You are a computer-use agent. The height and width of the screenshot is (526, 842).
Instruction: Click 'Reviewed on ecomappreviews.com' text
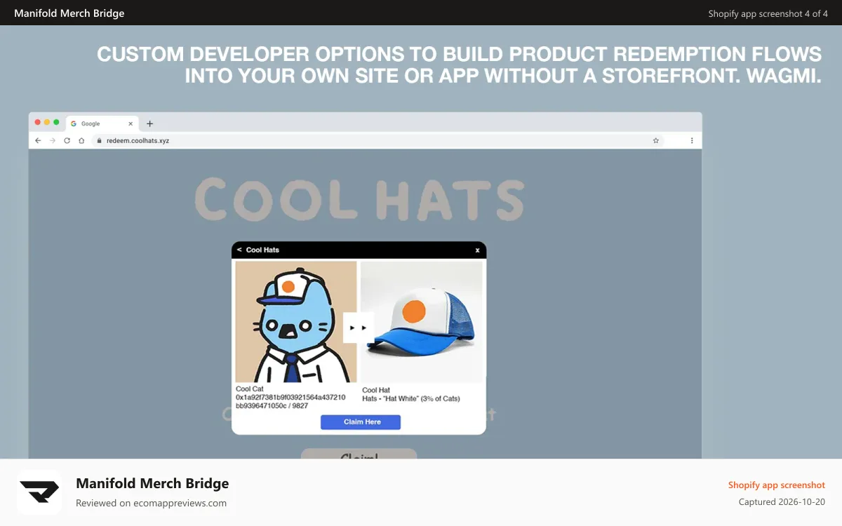tap(151, 503)
